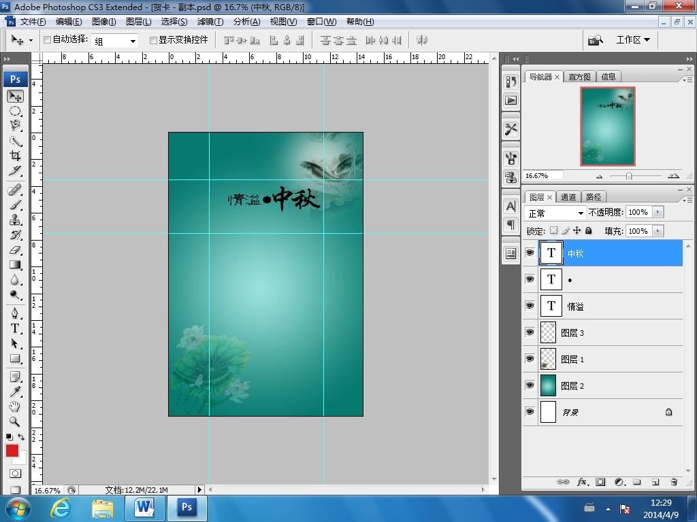Select the Hand tool
The width and height of the screenshot is (697, 522).
15,406
